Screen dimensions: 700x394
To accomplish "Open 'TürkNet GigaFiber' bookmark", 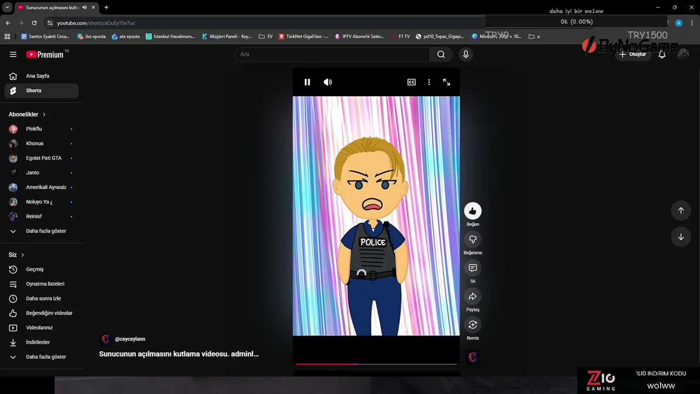I will point(303,37).
